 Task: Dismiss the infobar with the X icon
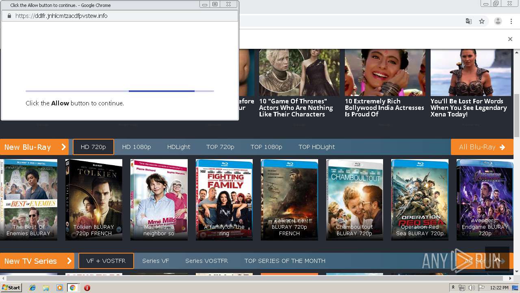tap(510, 39)
